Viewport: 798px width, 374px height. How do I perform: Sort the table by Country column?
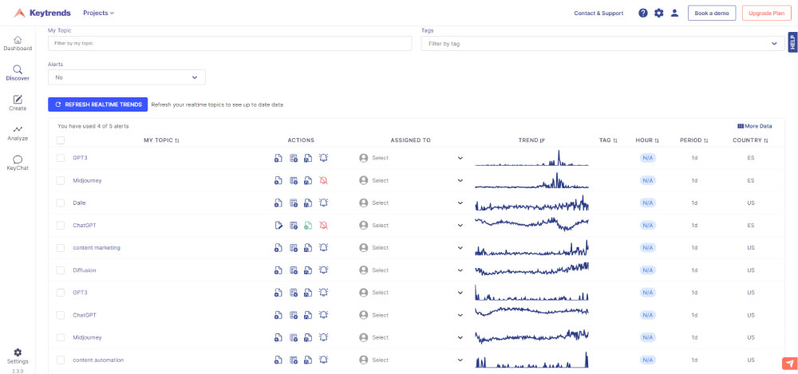click(751, 140)
